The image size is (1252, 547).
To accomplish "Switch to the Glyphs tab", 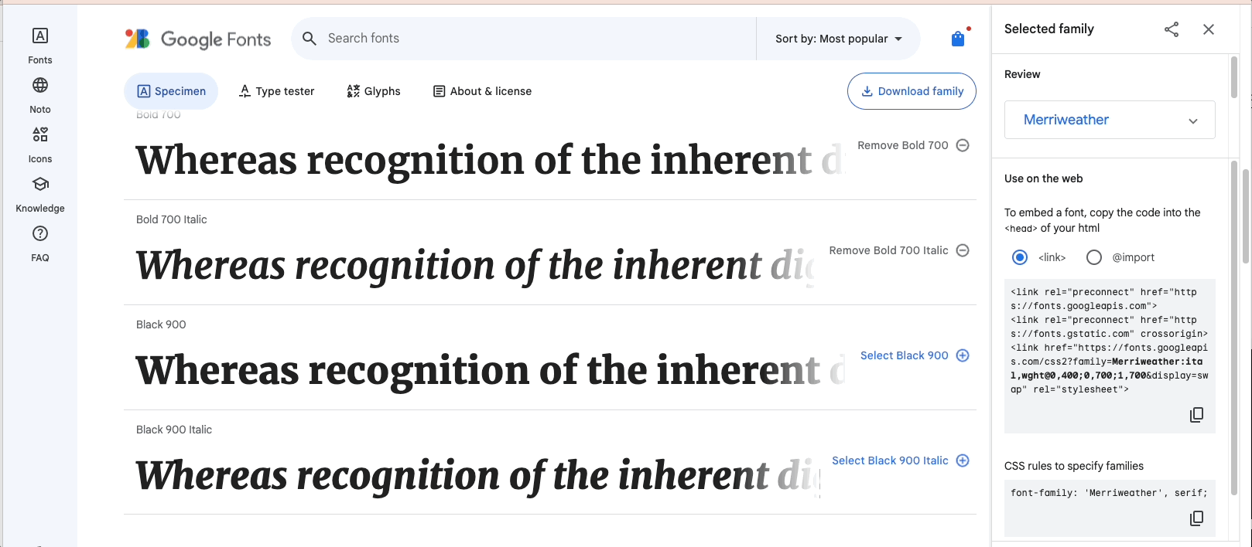I will (x=374, y=90).
